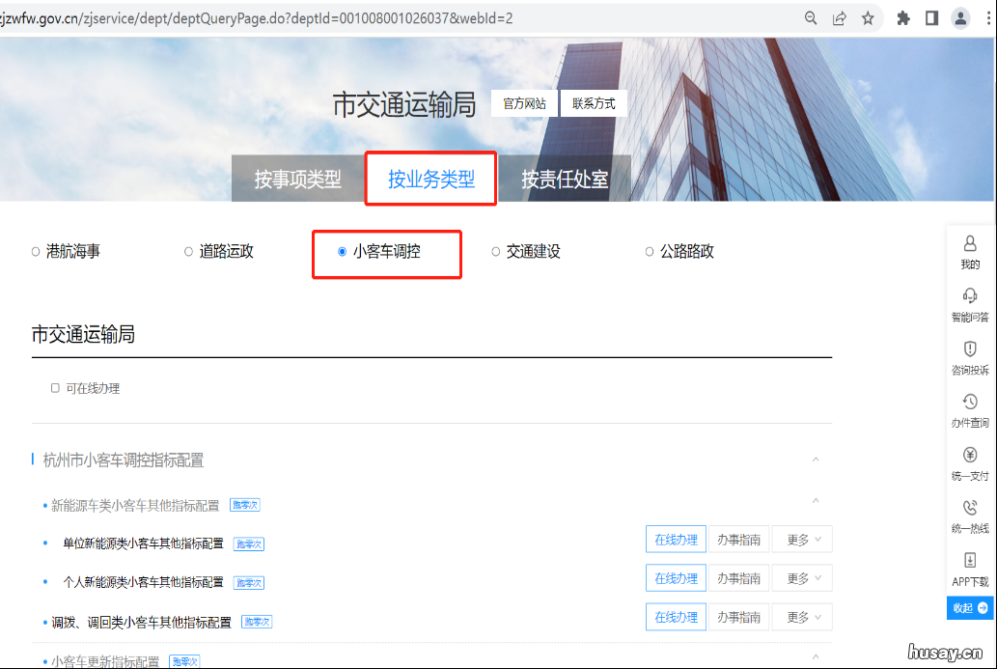Viewport: 997px width, 669px height.
Task: Switch to the 按责任处室 tab
Action: pos(565,178)
